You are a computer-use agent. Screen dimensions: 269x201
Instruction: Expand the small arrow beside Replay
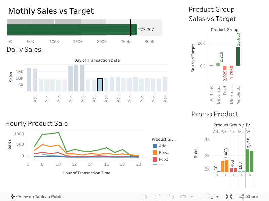click(192, 197)
